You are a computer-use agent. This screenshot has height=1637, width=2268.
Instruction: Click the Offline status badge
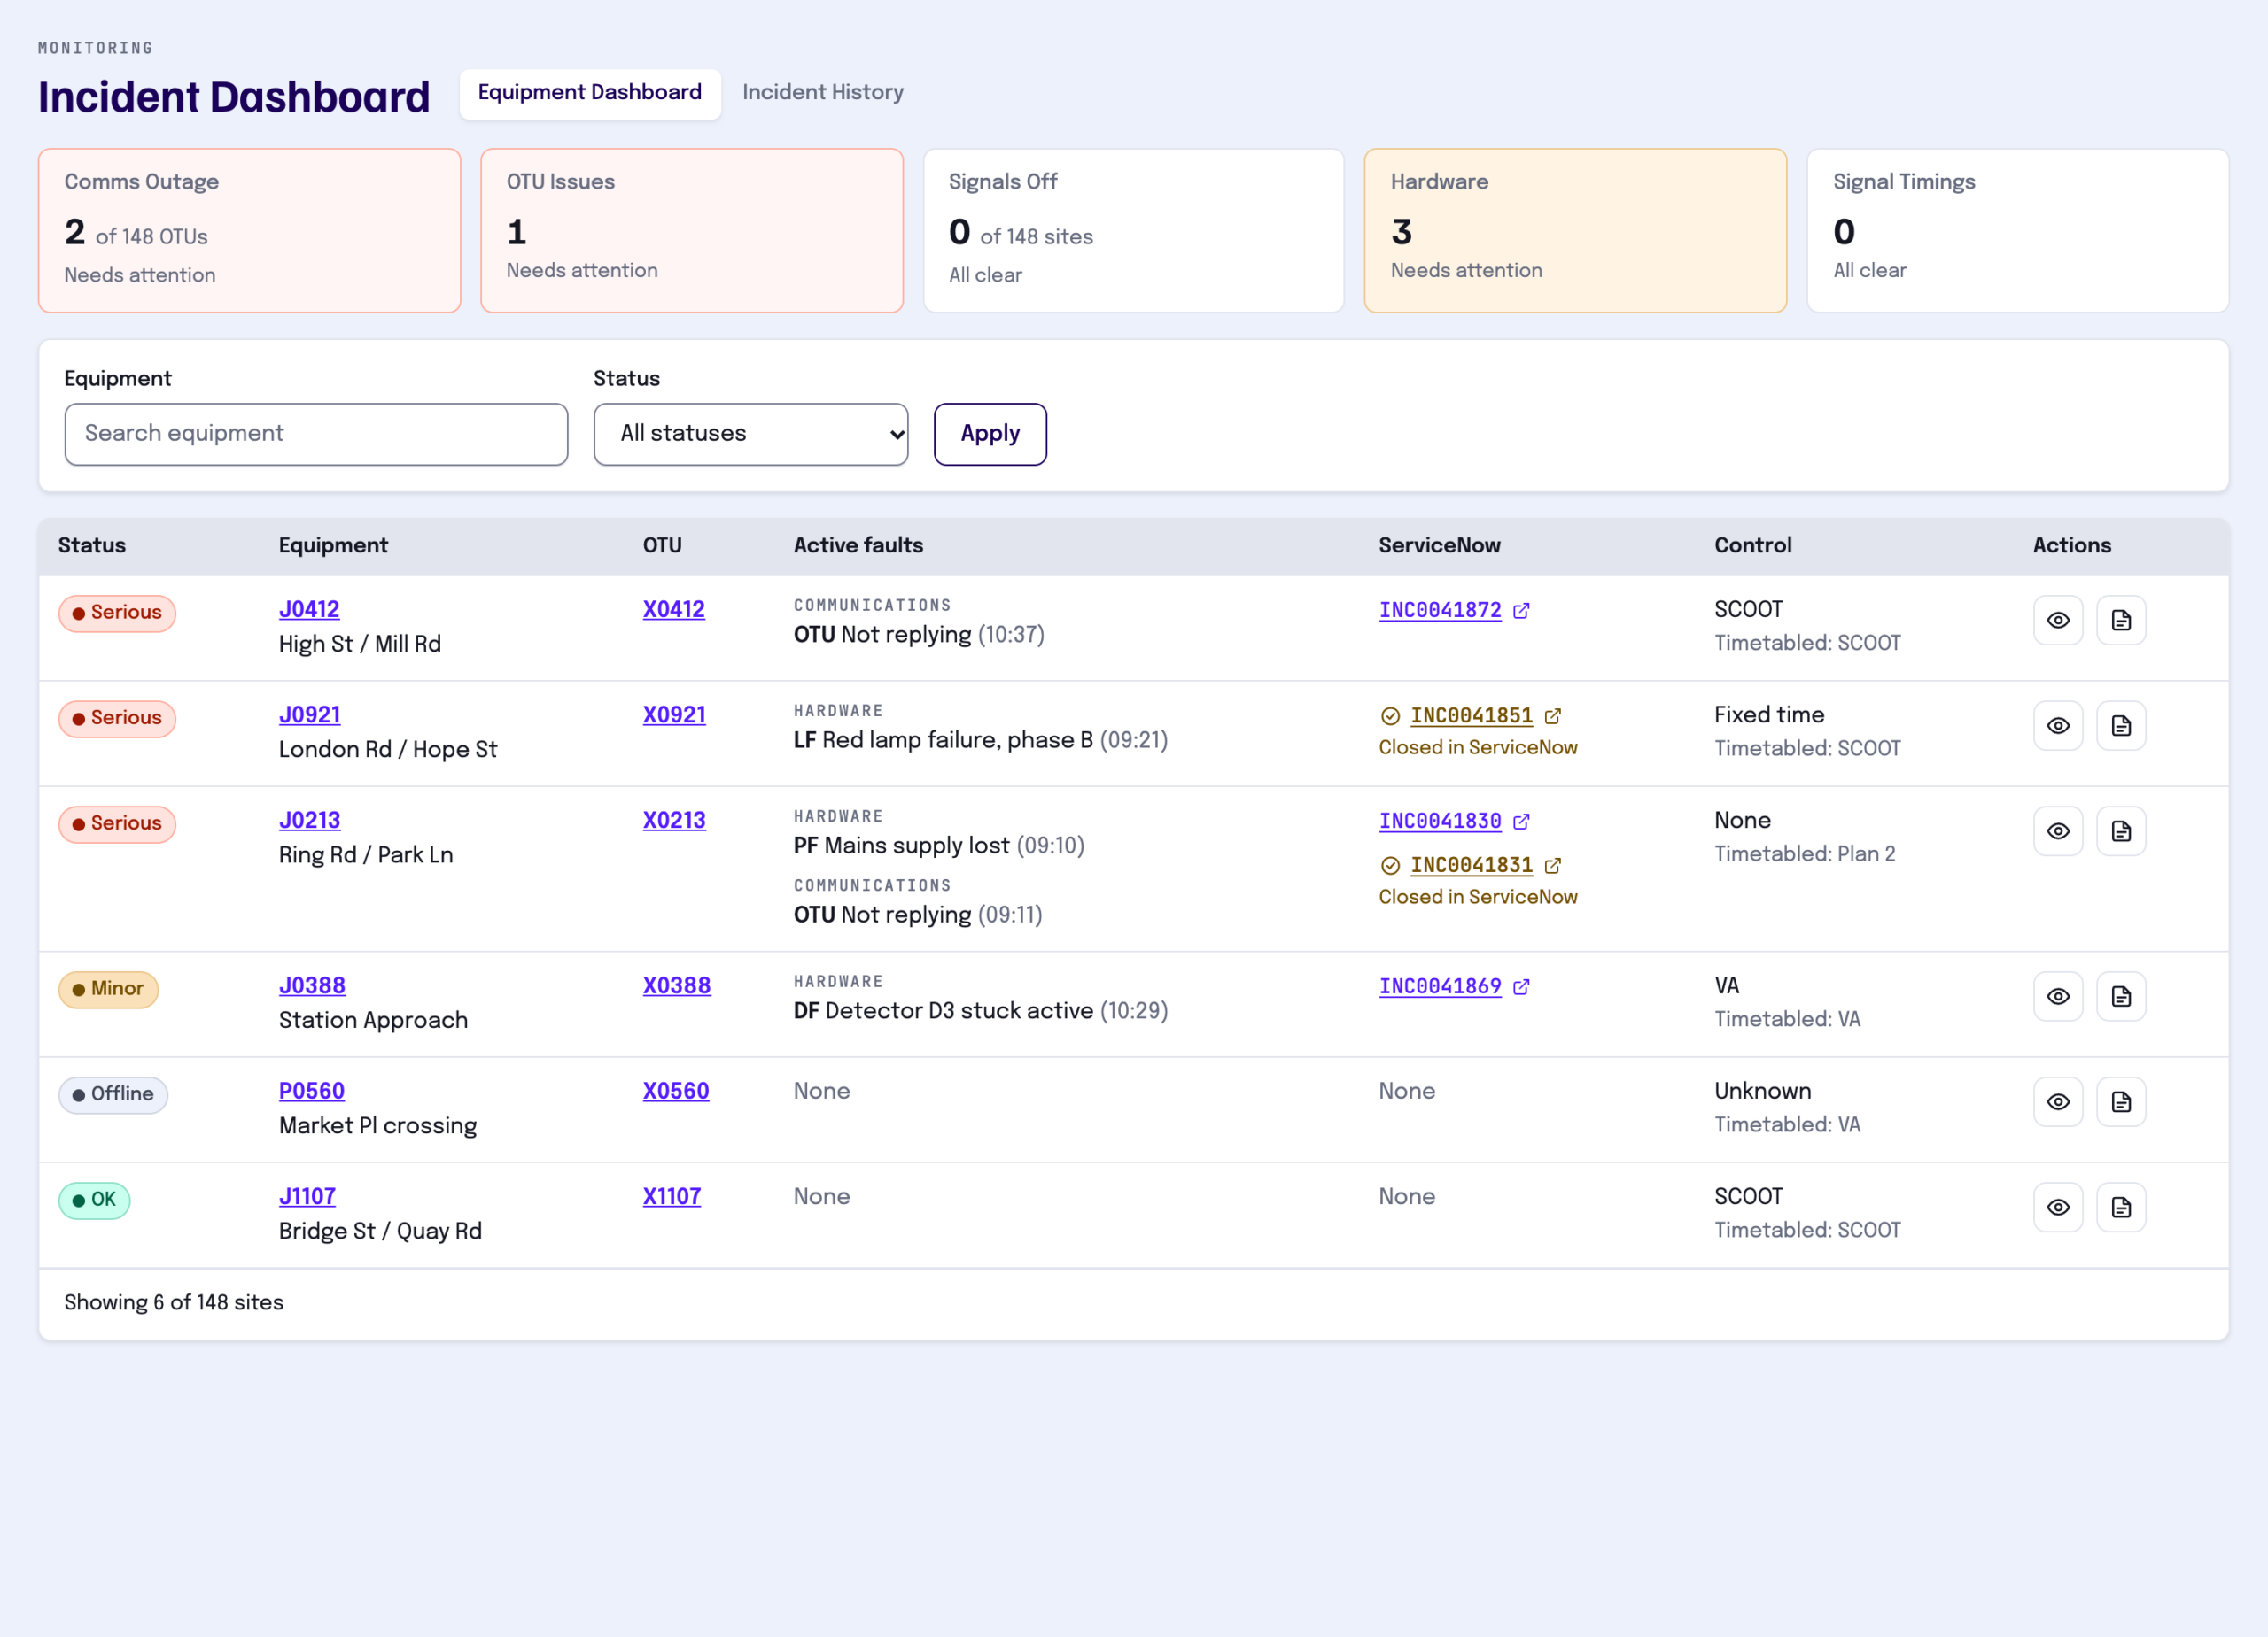pos(113,1095)
